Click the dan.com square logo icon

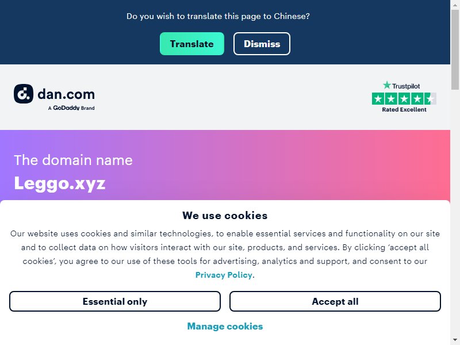pos(24,94)
